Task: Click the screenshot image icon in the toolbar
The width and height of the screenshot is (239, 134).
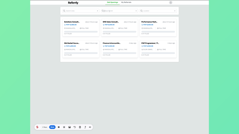Action: click(70, 127)
